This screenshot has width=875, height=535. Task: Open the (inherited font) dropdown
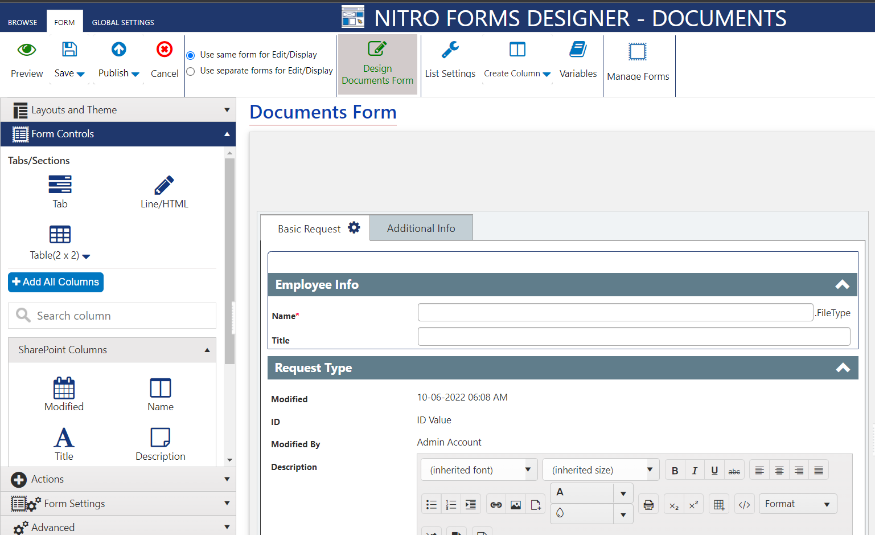point(479,469)
